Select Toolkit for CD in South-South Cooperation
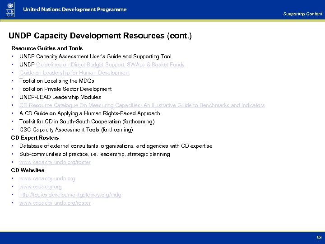 click(x=87, y=122)
